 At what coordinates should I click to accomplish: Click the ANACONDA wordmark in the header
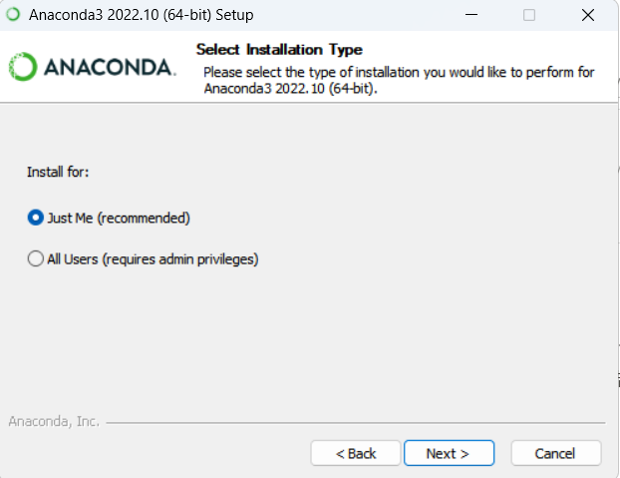[109, 68]
